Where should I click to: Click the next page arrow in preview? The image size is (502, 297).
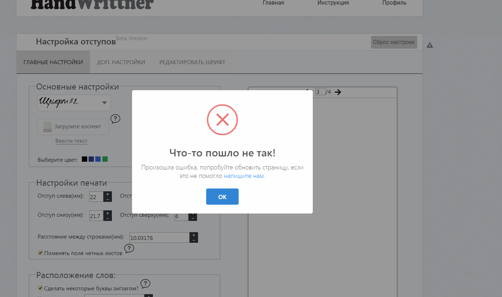tap(338, 92)
